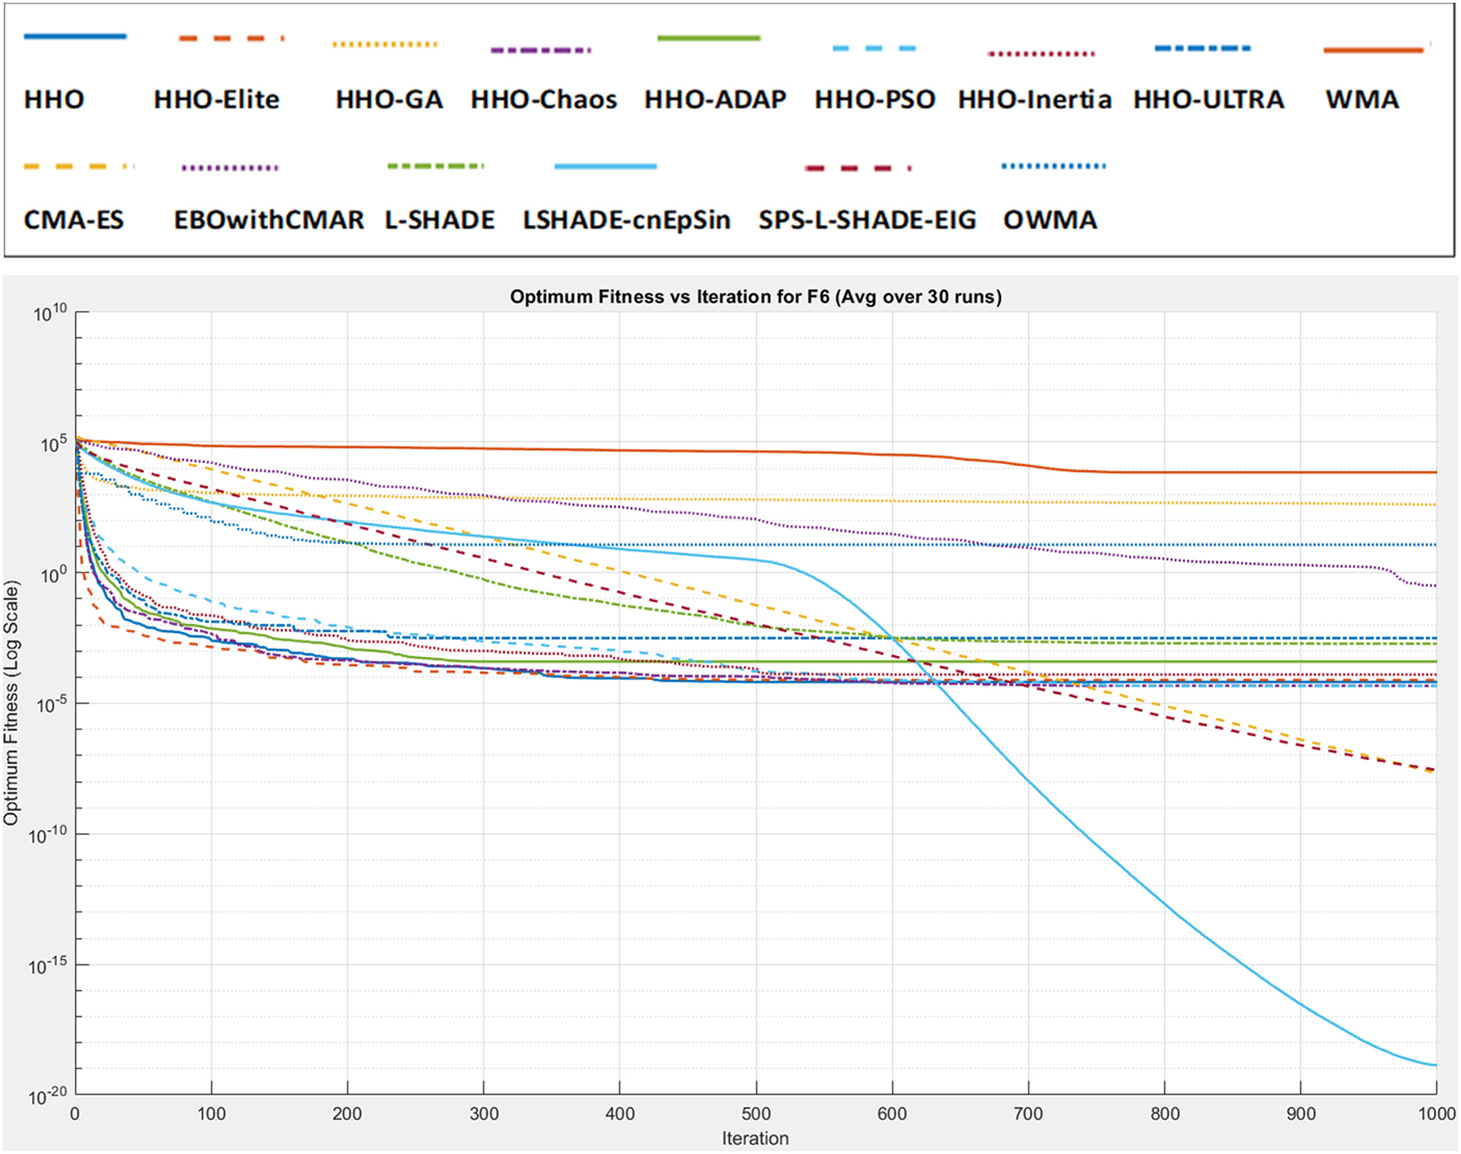
Task: Select the 10^-15 y-axis tick label
Action: click(47, 966)
